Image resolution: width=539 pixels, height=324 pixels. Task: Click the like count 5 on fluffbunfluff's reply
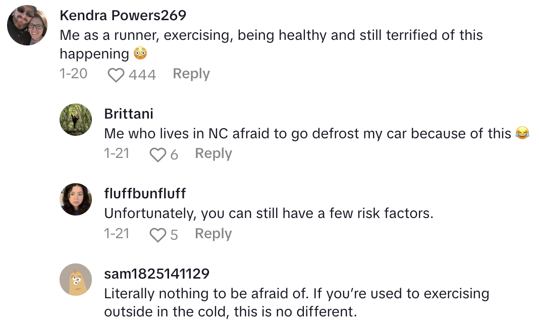[174, 235]
